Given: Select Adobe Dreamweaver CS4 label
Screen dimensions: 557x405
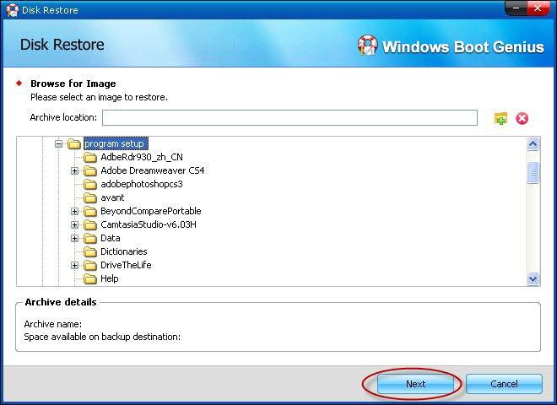Looking at the screenshot, I should pyautogui.click(x=153, y=170).
